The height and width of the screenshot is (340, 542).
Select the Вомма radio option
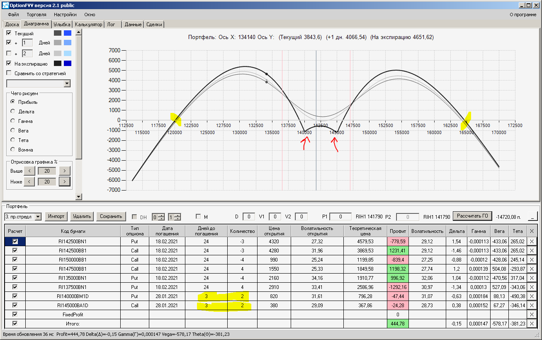click(13, 149)
